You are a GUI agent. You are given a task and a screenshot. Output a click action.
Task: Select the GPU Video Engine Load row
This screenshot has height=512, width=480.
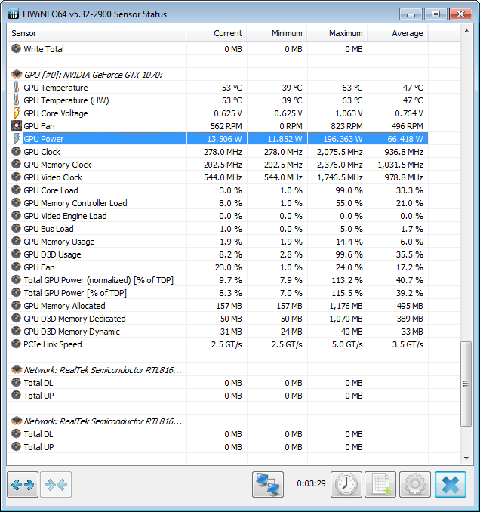tap(217, 216)
